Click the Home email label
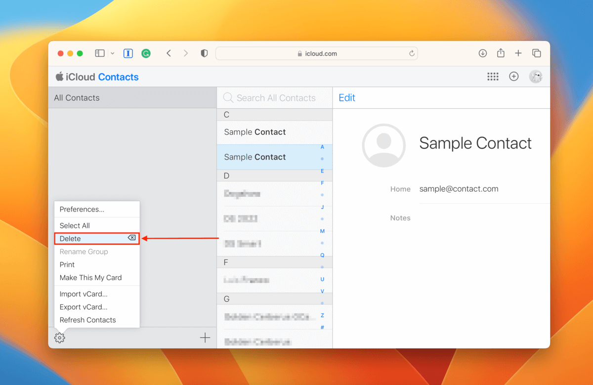The height and width of the screenshot is (385, 593). click(x=400, y=189)
